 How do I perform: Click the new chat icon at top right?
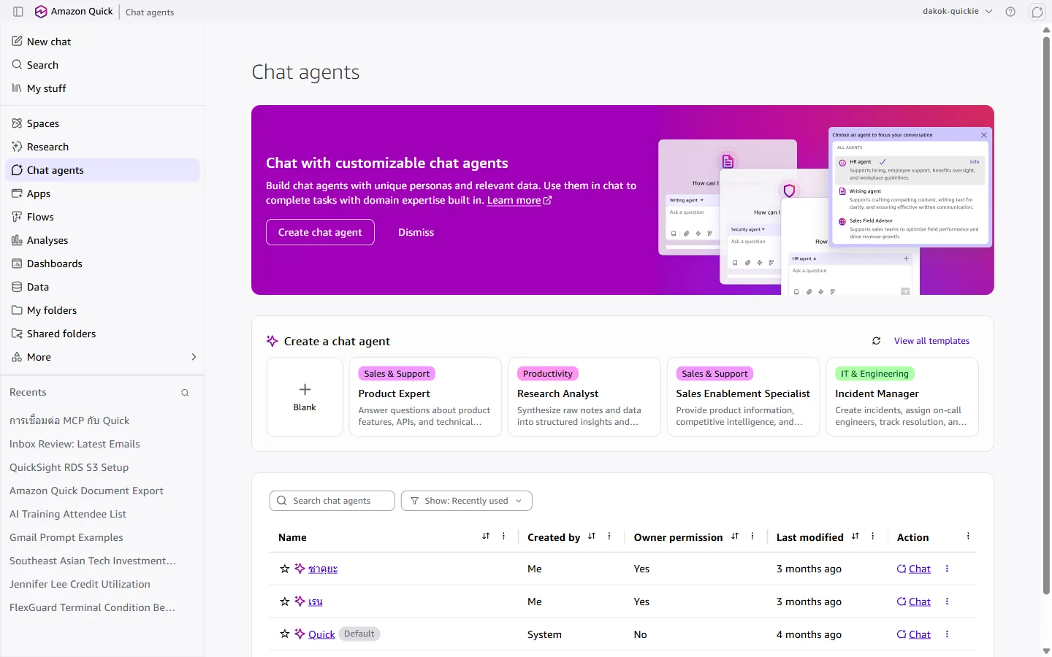(1037, 12)
